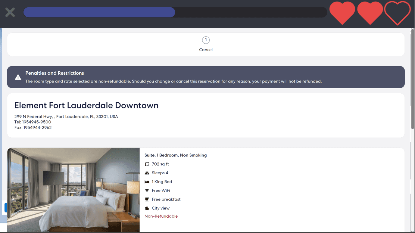Screen dimensions: 415x233
Task: Click the non-refundable payment warning sentence
Action: pos(173,81)
